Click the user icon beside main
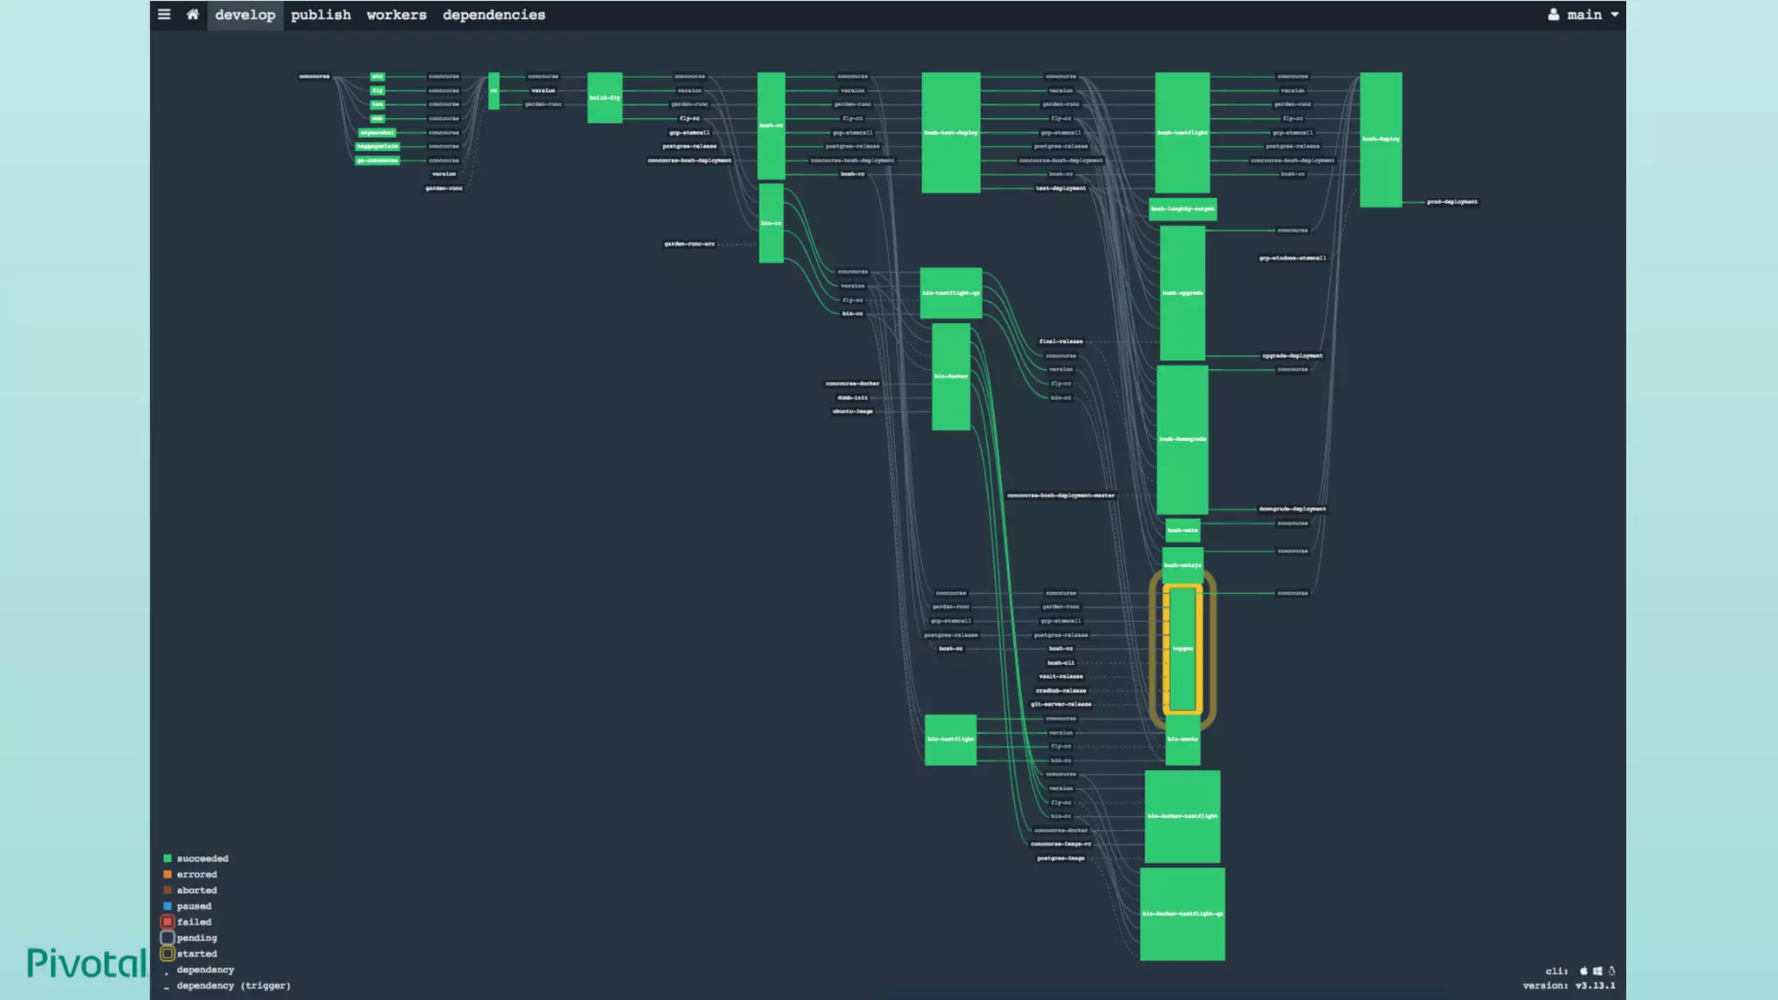This screenshot has height=1000, width=1778. coord(1553,15)
